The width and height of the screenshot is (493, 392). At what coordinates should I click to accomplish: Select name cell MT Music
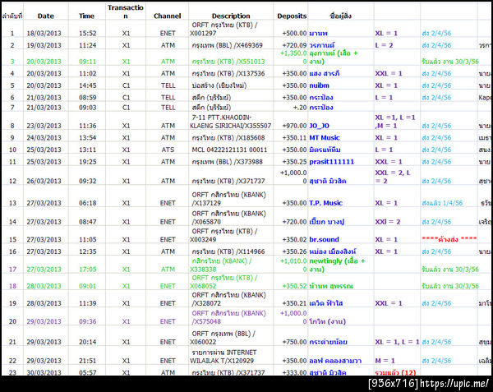tap(325, 138)
